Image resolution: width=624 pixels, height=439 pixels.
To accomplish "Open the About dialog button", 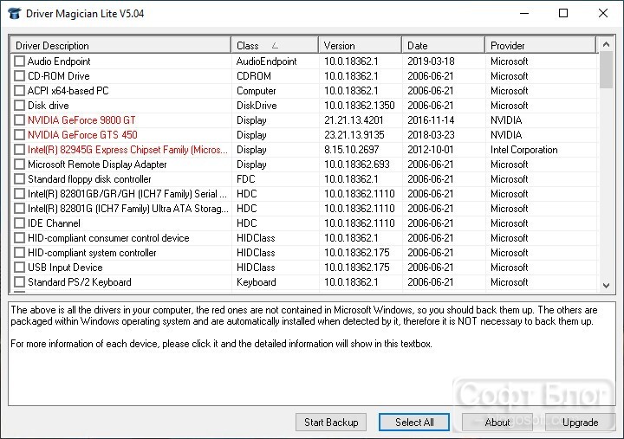I will (x=497, y=423).
